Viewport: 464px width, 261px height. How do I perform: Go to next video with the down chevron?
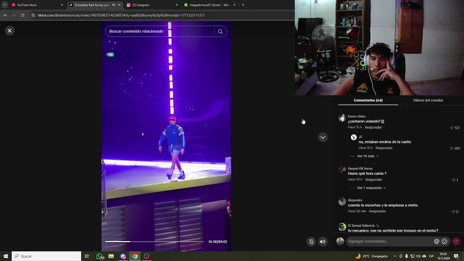323,137
